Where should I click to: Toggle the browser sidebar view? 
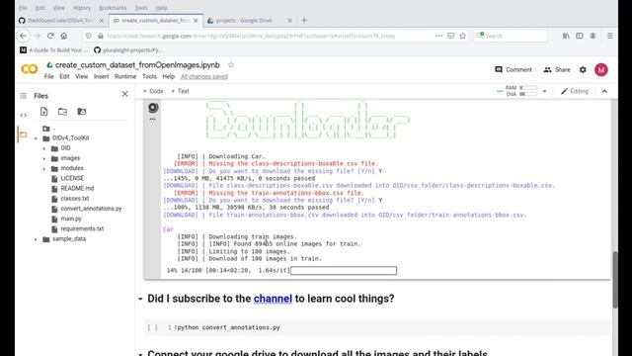tap(580, 36)
